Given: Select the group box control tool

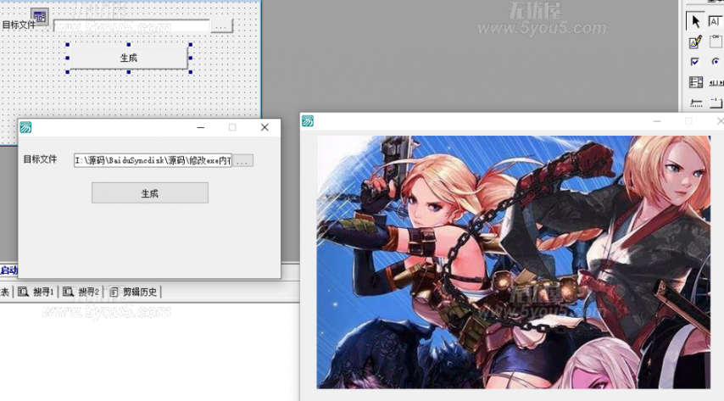Looking at the screenshot, I should [716, 42].
